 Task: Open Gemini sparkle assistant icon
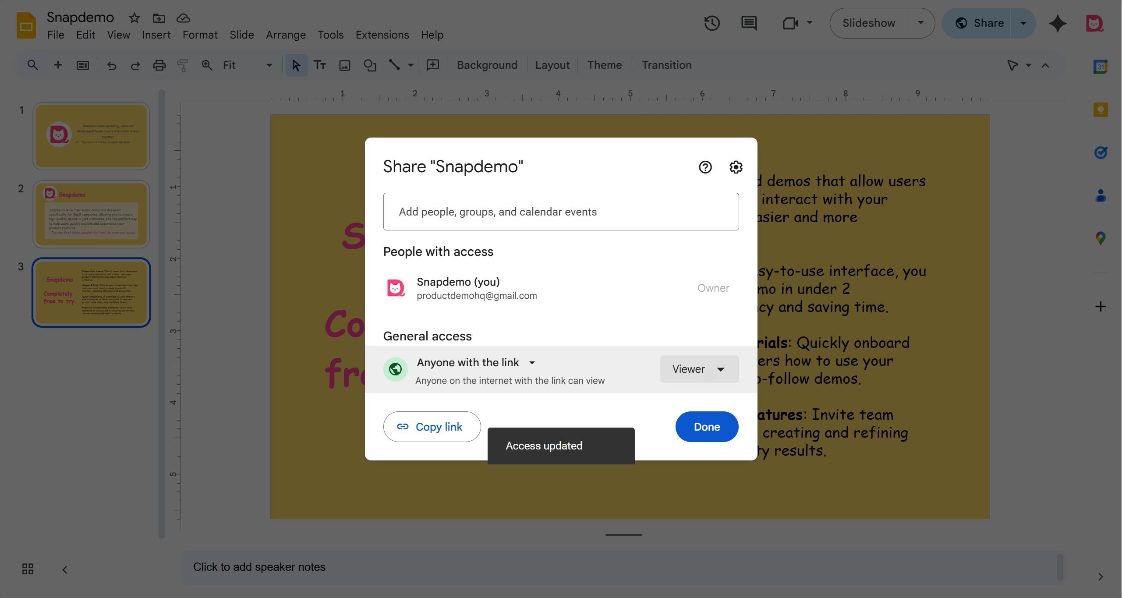point(1058,23)
